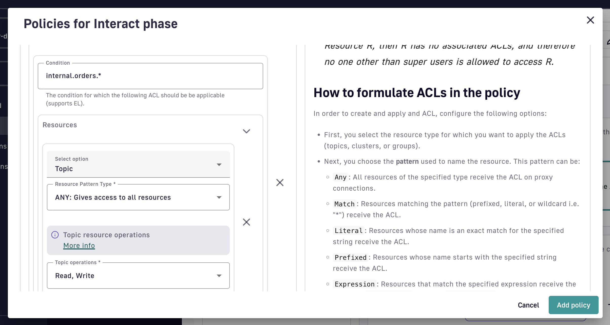Image resolution: width=610 pixels, height=325 pixels.
Task: Click the 'Expression' code term in documentation
Action: point(354,284)
